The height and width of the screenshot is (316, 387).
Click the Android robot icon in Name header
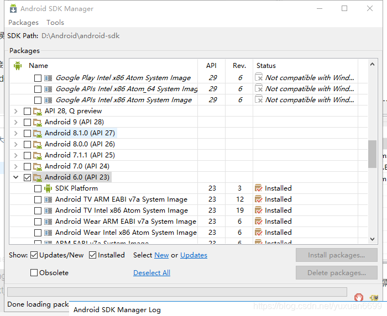[18, 66]
